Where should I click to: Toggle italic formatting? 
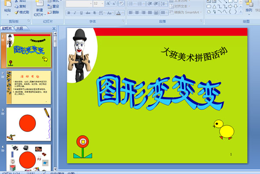click(75, 13)
